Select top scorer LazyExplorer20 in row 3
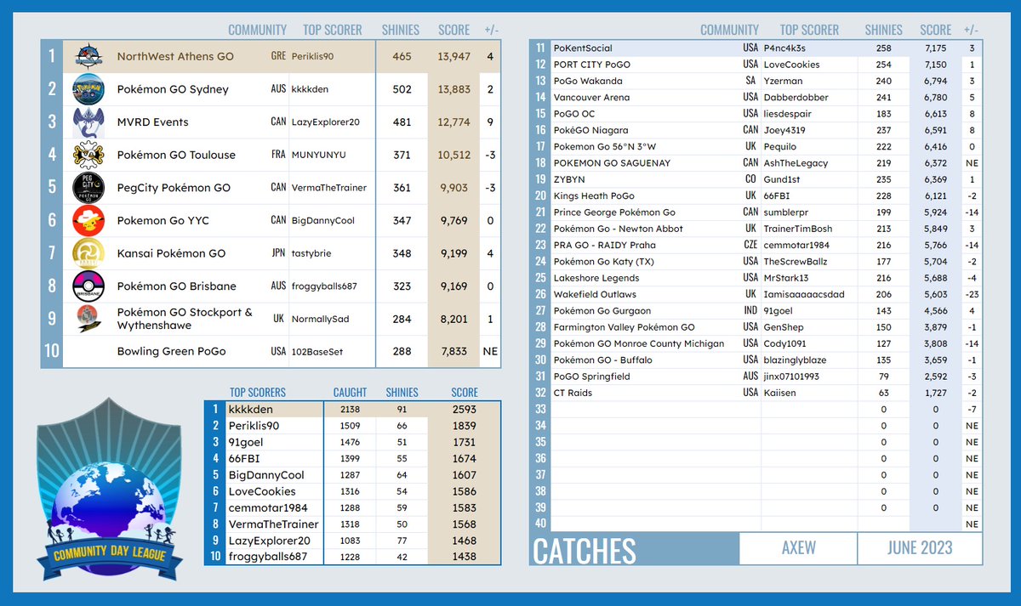1021x606 pixels. pyautogui.click(x=325, y=122)
